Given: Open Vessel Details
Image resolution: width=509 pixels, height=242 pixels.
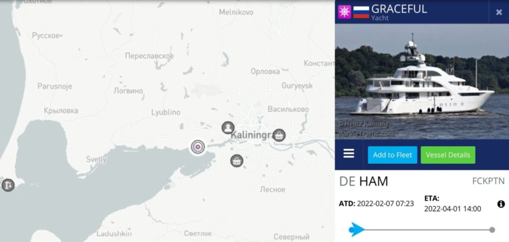Looking at the screenshot, I should tap(448, 155).
